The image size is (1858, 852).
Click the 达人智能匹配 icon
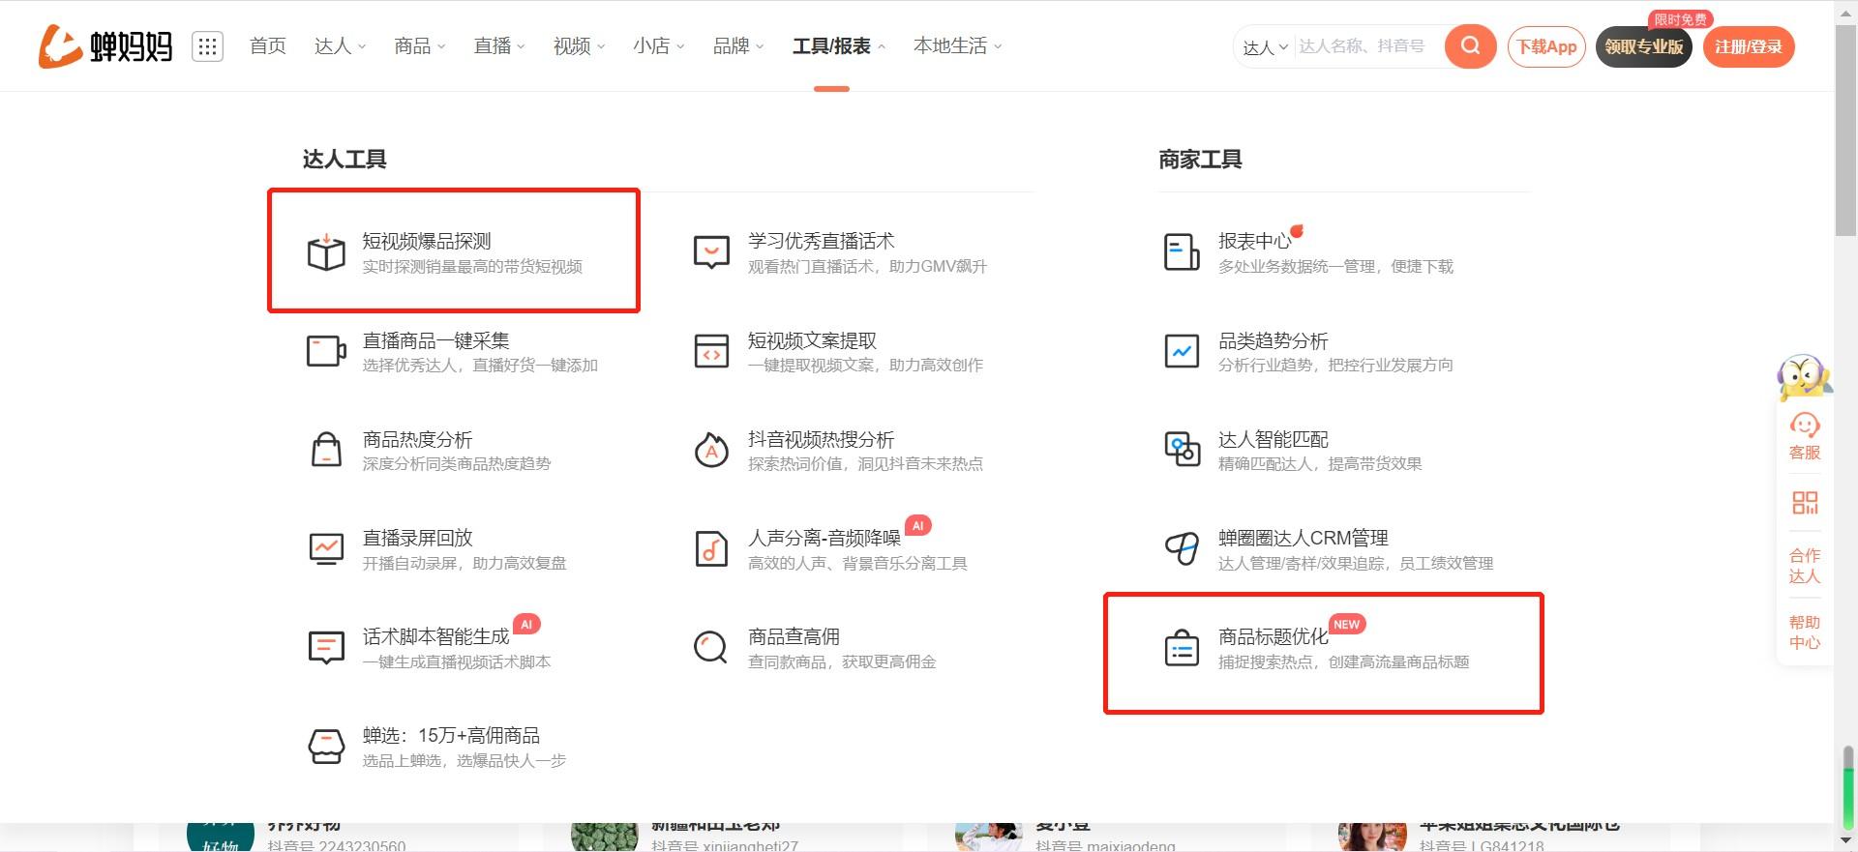[x=1182, y=450]
